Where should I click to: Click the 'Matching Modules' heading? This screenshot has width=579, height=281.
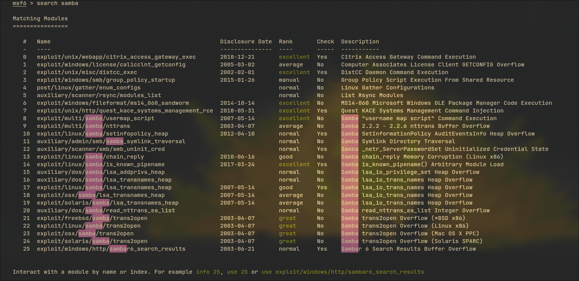[x=40, y=18]
